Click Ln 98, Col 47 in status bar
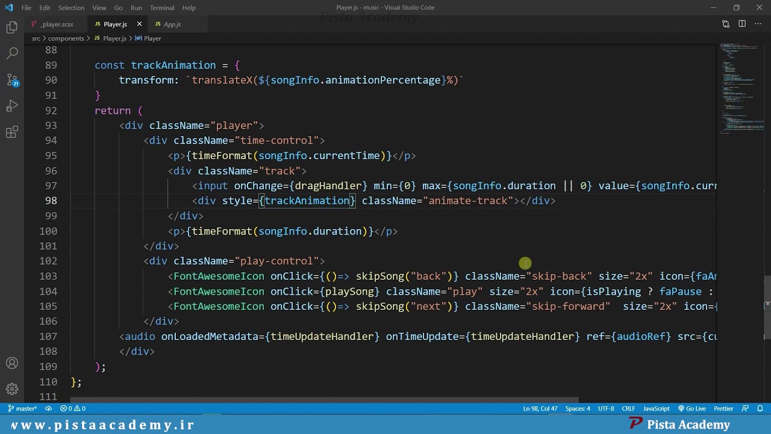Viewport: 771px width, 434px height. pyautogui.click(x=540, y=409)
